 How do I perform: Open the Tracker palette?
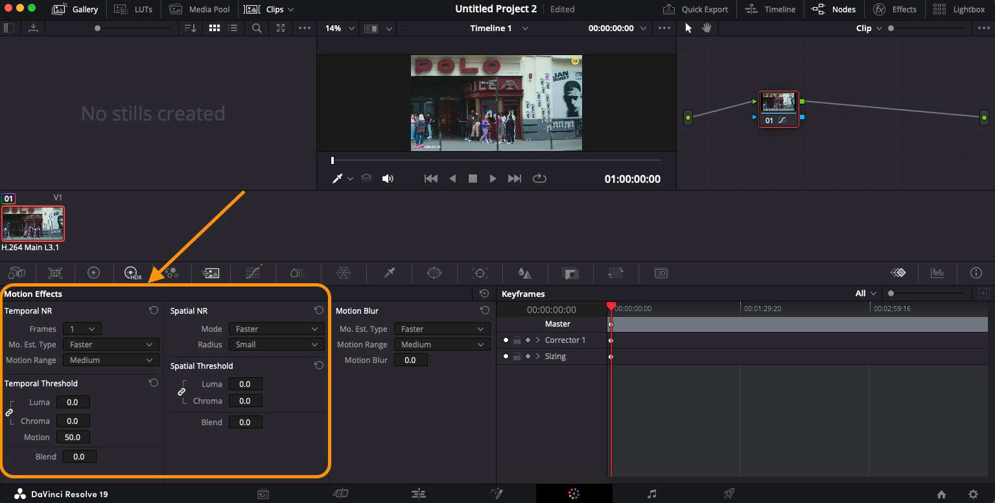[x=479, y=273]
